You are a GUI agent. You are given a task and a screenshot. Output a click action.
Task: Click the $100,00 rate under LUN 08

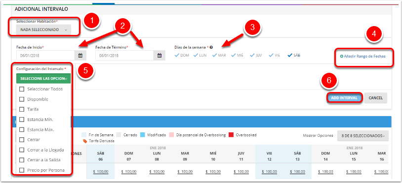[157, 172]
